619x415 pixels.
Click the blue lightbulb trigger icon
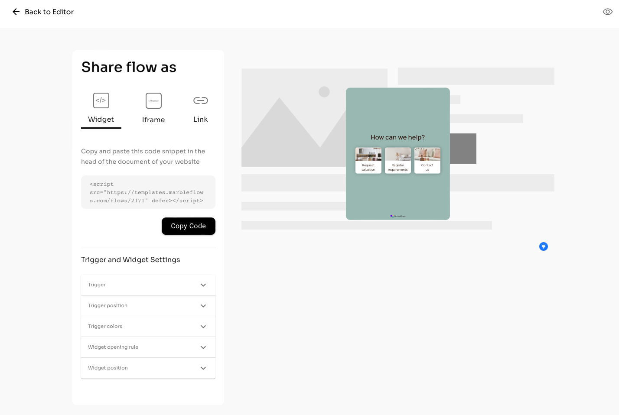pyautogui.click(x=544, y=246)
